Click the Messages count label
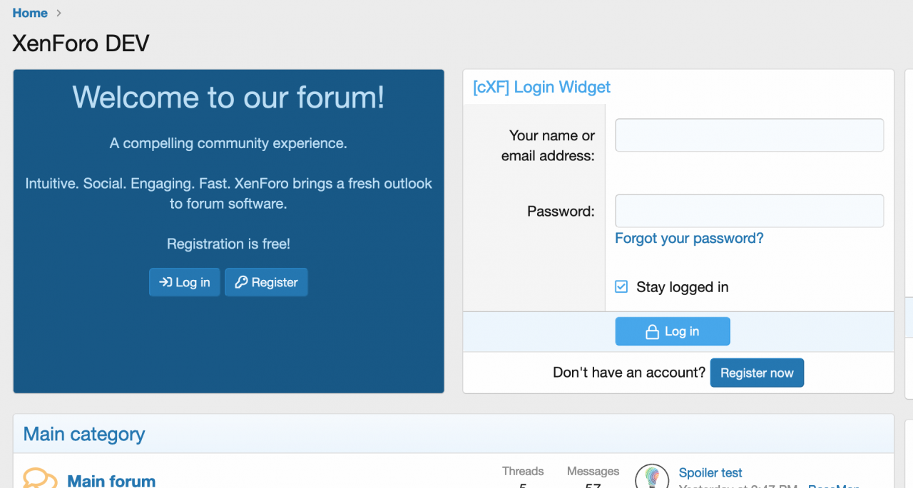Viewport: 913px width, 488px height. click(593, 471)
